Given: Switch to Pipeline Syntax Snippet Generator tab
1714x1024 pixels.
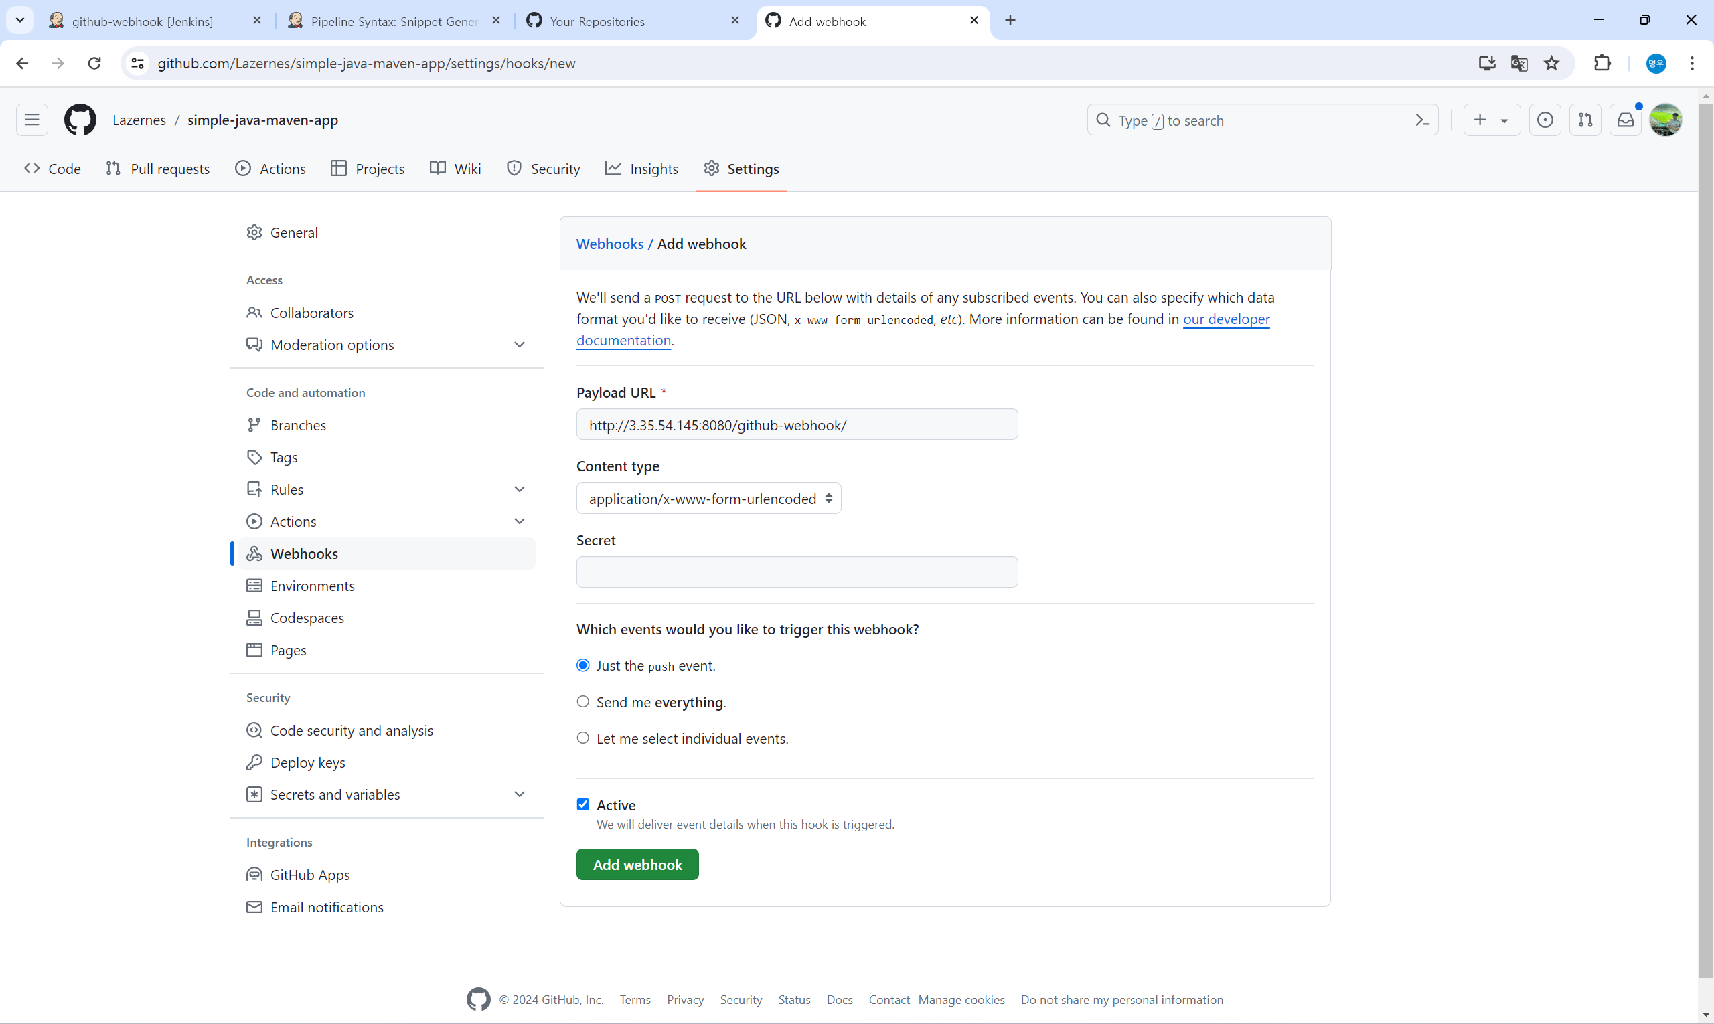Looking at the screenshot, I should click(394, 21).
